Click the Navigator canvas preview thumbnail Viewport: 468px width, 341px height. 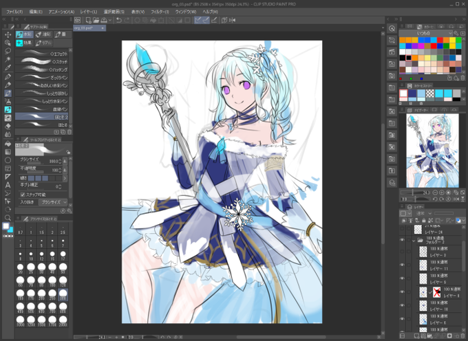click(x=432, y=151)
